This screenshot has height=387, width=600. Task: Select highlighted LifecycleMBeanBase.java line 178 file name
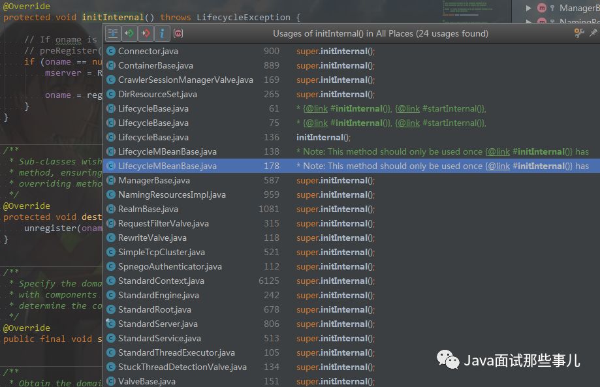(168, 166)
